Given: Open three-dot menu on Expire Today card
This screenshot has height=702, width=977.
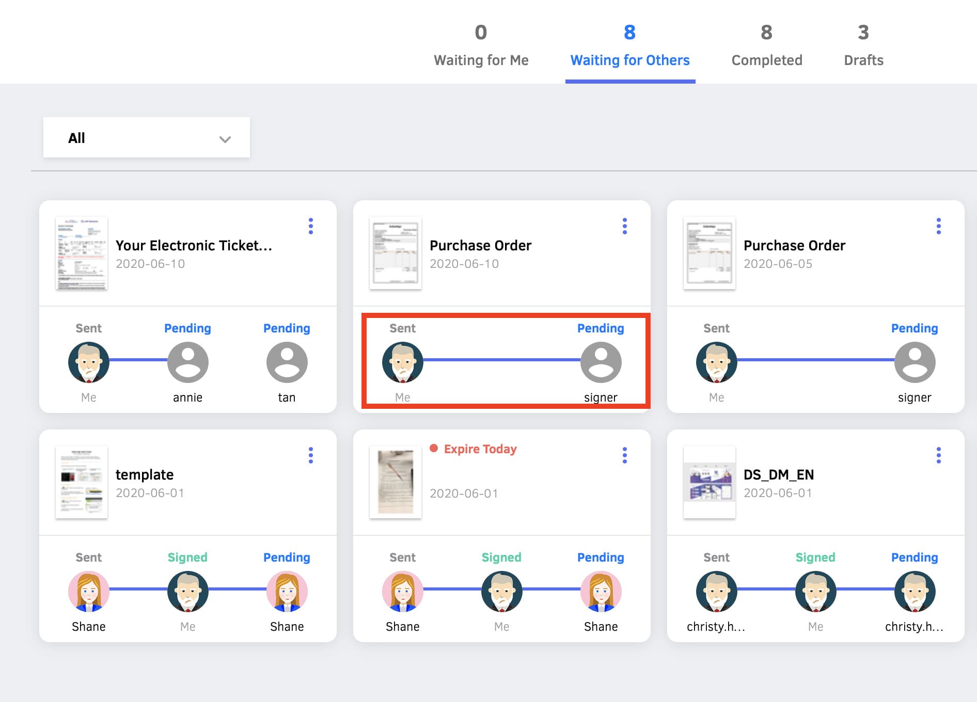Looking at the screenshot, I should coord(624,455).
